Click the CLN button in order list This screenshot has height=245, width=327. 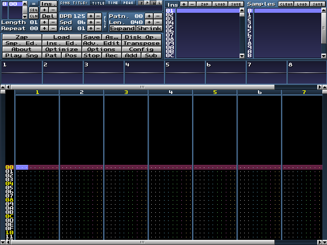coord(33,16)
